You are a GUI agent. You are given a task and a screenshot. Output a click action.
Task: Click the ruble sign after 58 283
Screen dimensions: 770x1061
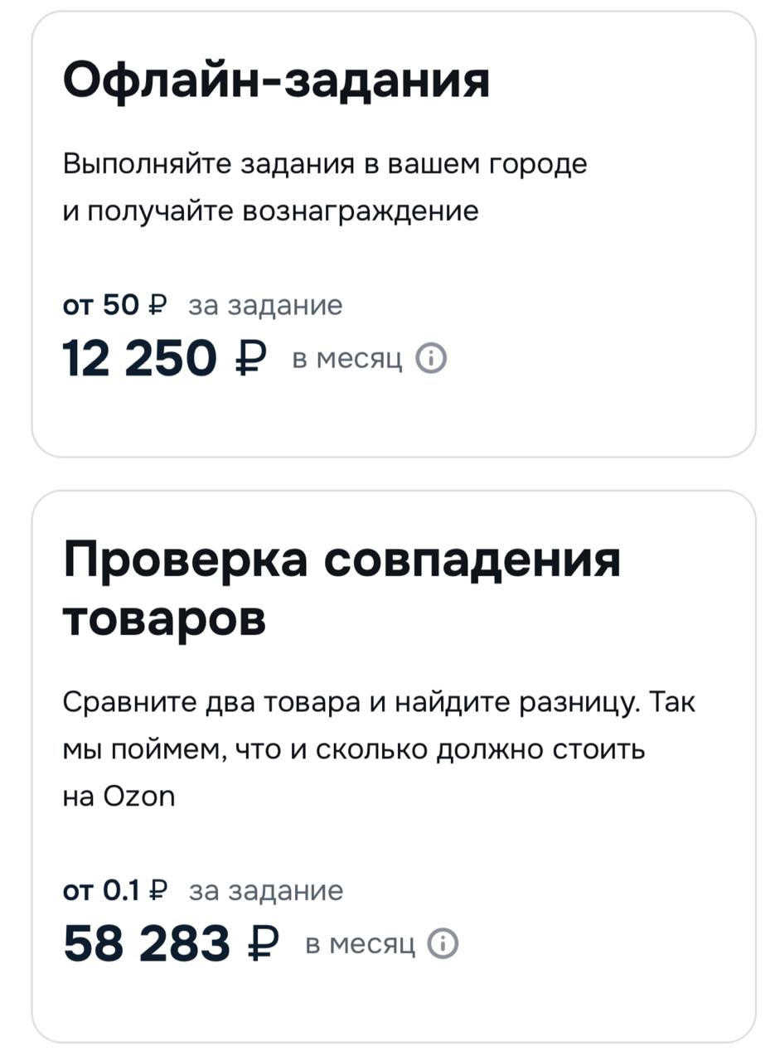click(x=264, y=944)
